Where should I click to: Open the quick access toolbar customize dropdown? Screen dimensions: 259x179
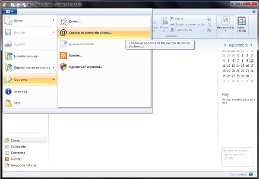point(29,5)
